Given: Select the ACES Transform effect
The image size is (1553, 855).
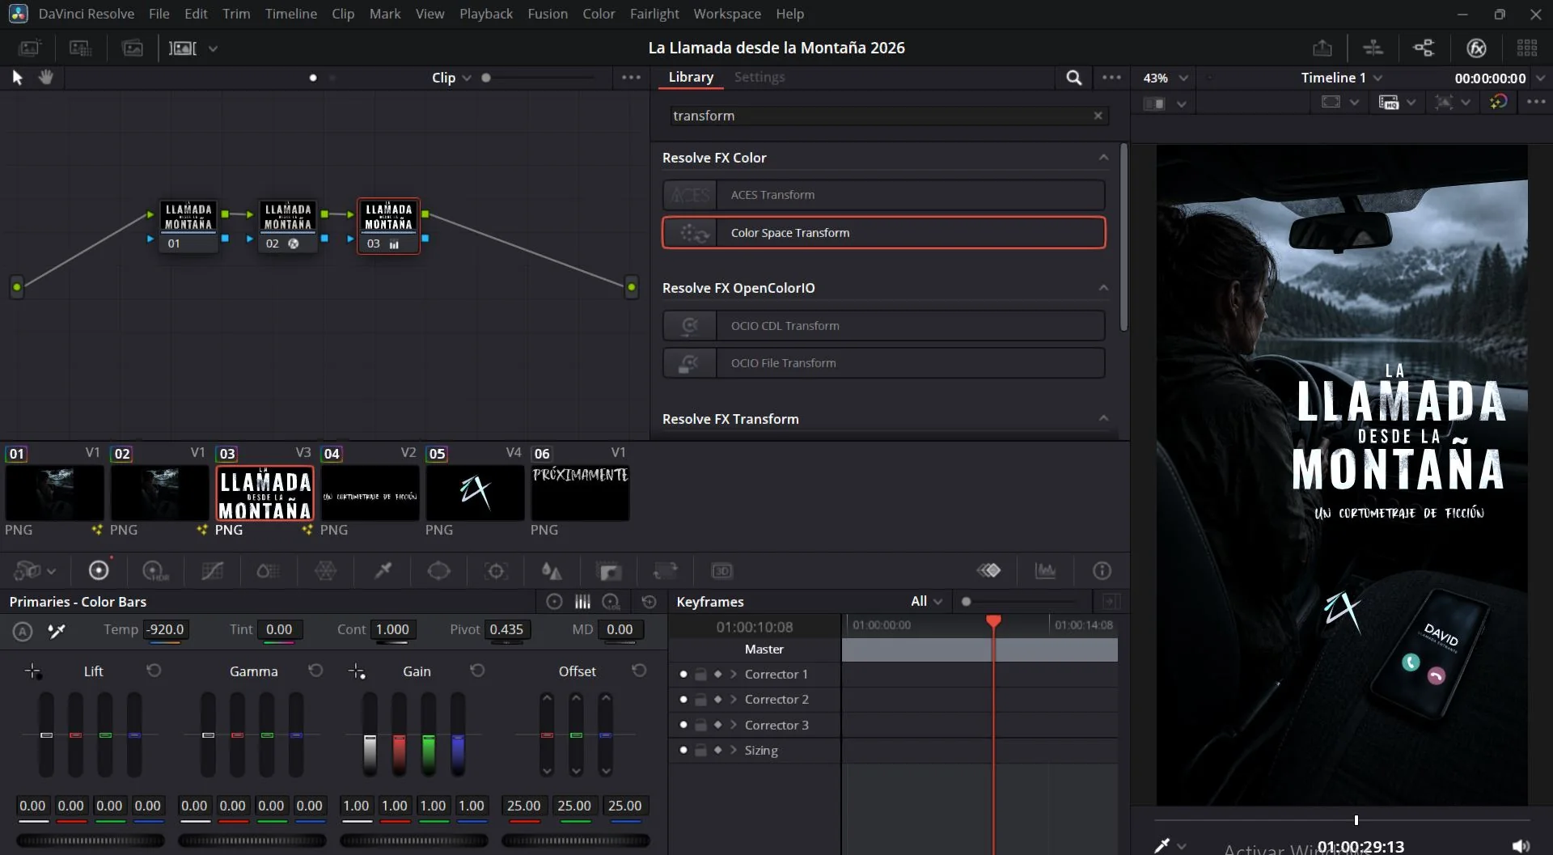Looking at the screenshot, I should point(883,195).
